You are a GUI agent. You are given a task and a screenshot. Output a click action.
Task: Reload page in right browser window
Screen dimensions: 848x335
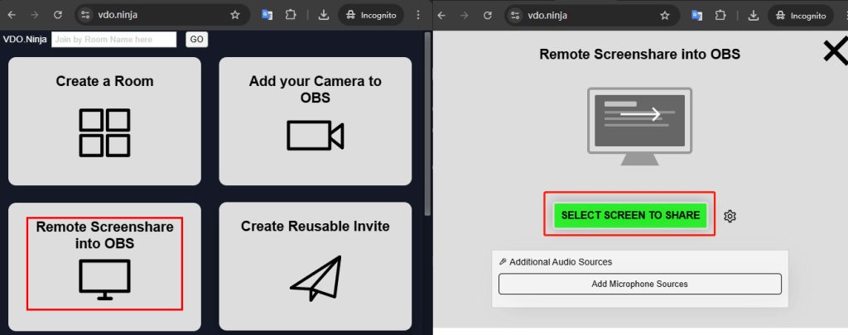click(x=487, y=15)
